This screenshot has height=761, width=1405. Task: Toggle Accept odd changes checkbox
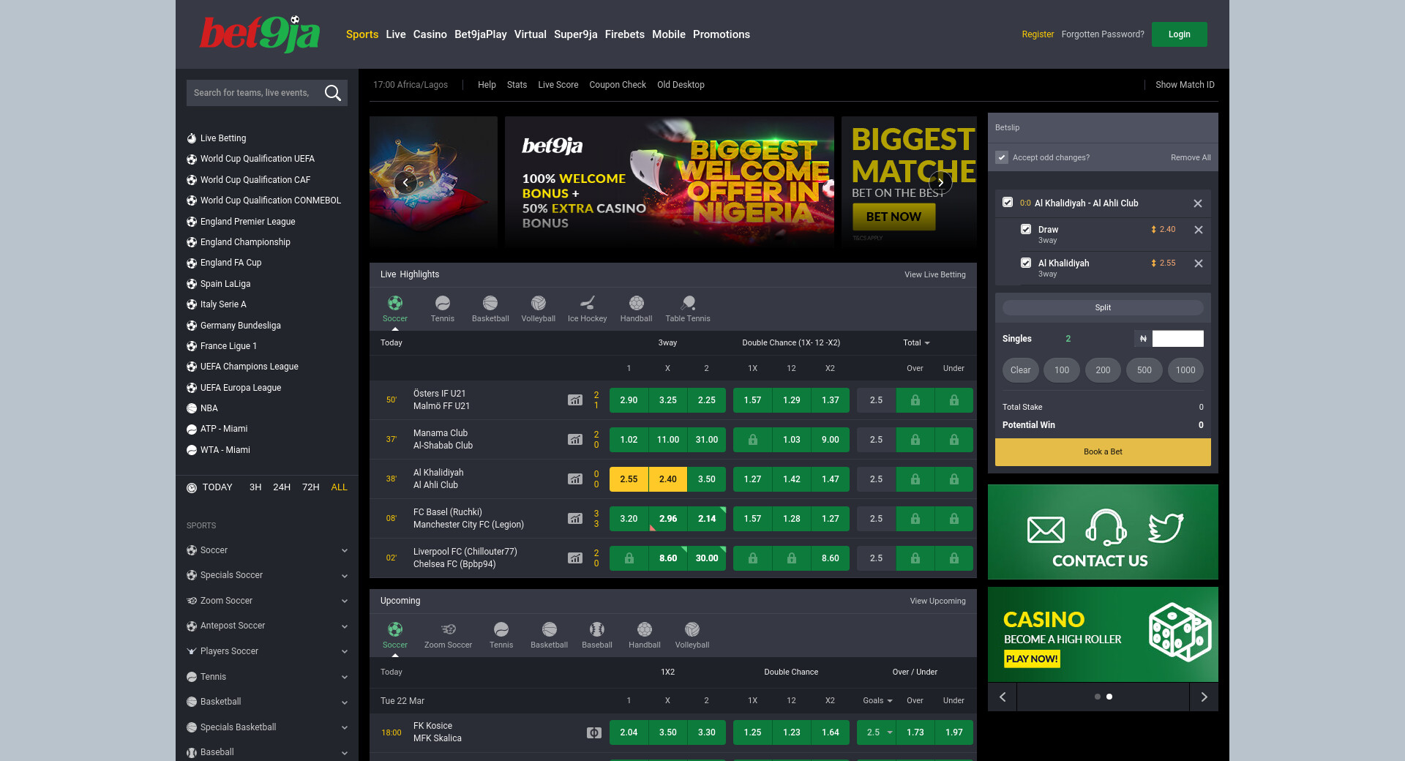point(1002,157)
